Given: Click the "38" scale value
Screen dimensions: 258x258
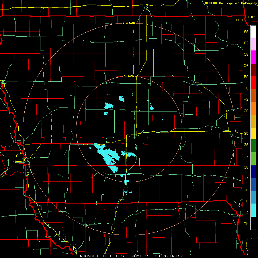Looking at the screenshot, I should 246,111.
